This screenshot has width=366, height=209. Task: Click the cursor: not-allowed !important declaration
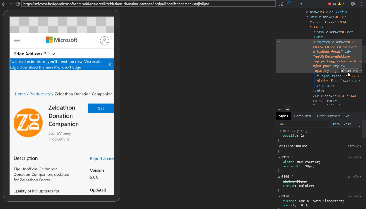coord(313,201)
